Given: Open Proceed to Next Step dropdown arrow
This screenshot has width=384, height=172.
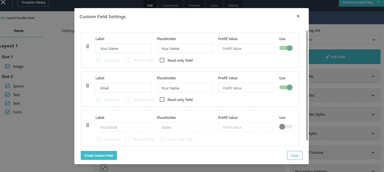Looking at the screenshot, I should click(x=378, y=3).
